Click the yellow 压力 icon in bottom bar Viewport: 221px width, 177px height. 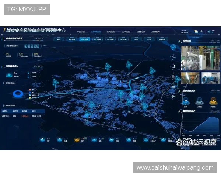pos(77,140)
